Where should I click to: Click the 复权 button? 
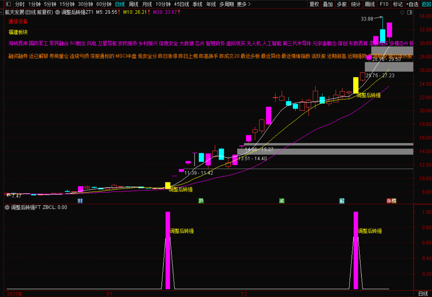(314, 4)
